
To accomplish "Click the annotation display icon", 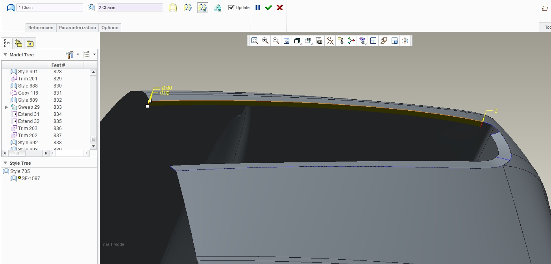I will (341, 41).
